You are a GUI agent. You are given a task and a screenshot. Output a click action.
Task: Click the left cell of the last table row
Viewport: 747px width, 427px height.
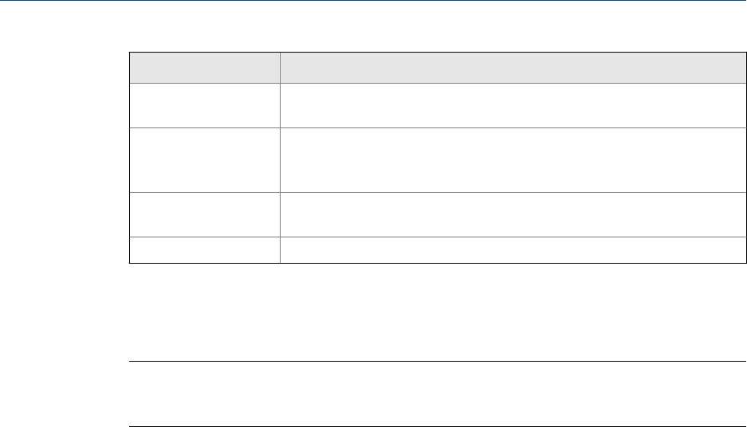[x=205, y=249]
